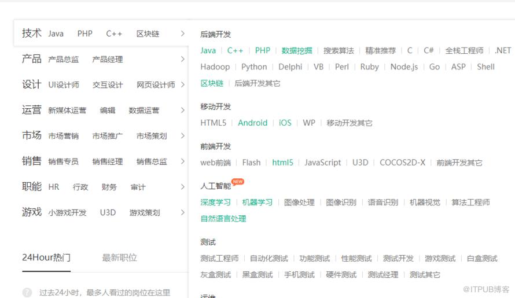Screen dimensions: 515x298
Task: Open the 运营 main category
Action: click(x=31, y=110)
